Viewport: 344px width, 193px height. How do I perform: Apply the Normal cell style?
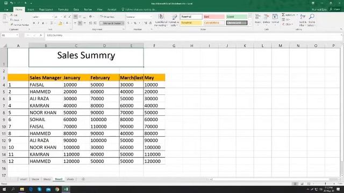[x=191, y=17]
